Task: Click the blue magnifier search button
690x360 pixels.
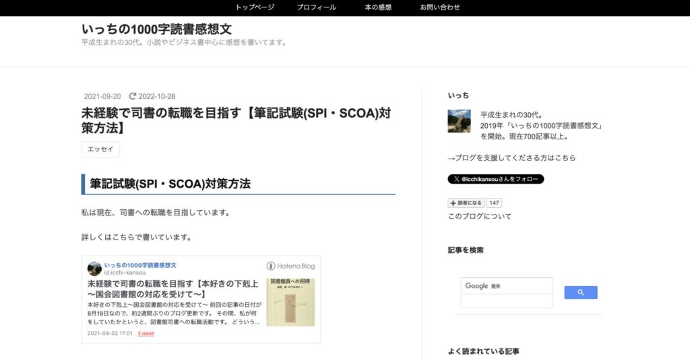Action: [580, 293]
